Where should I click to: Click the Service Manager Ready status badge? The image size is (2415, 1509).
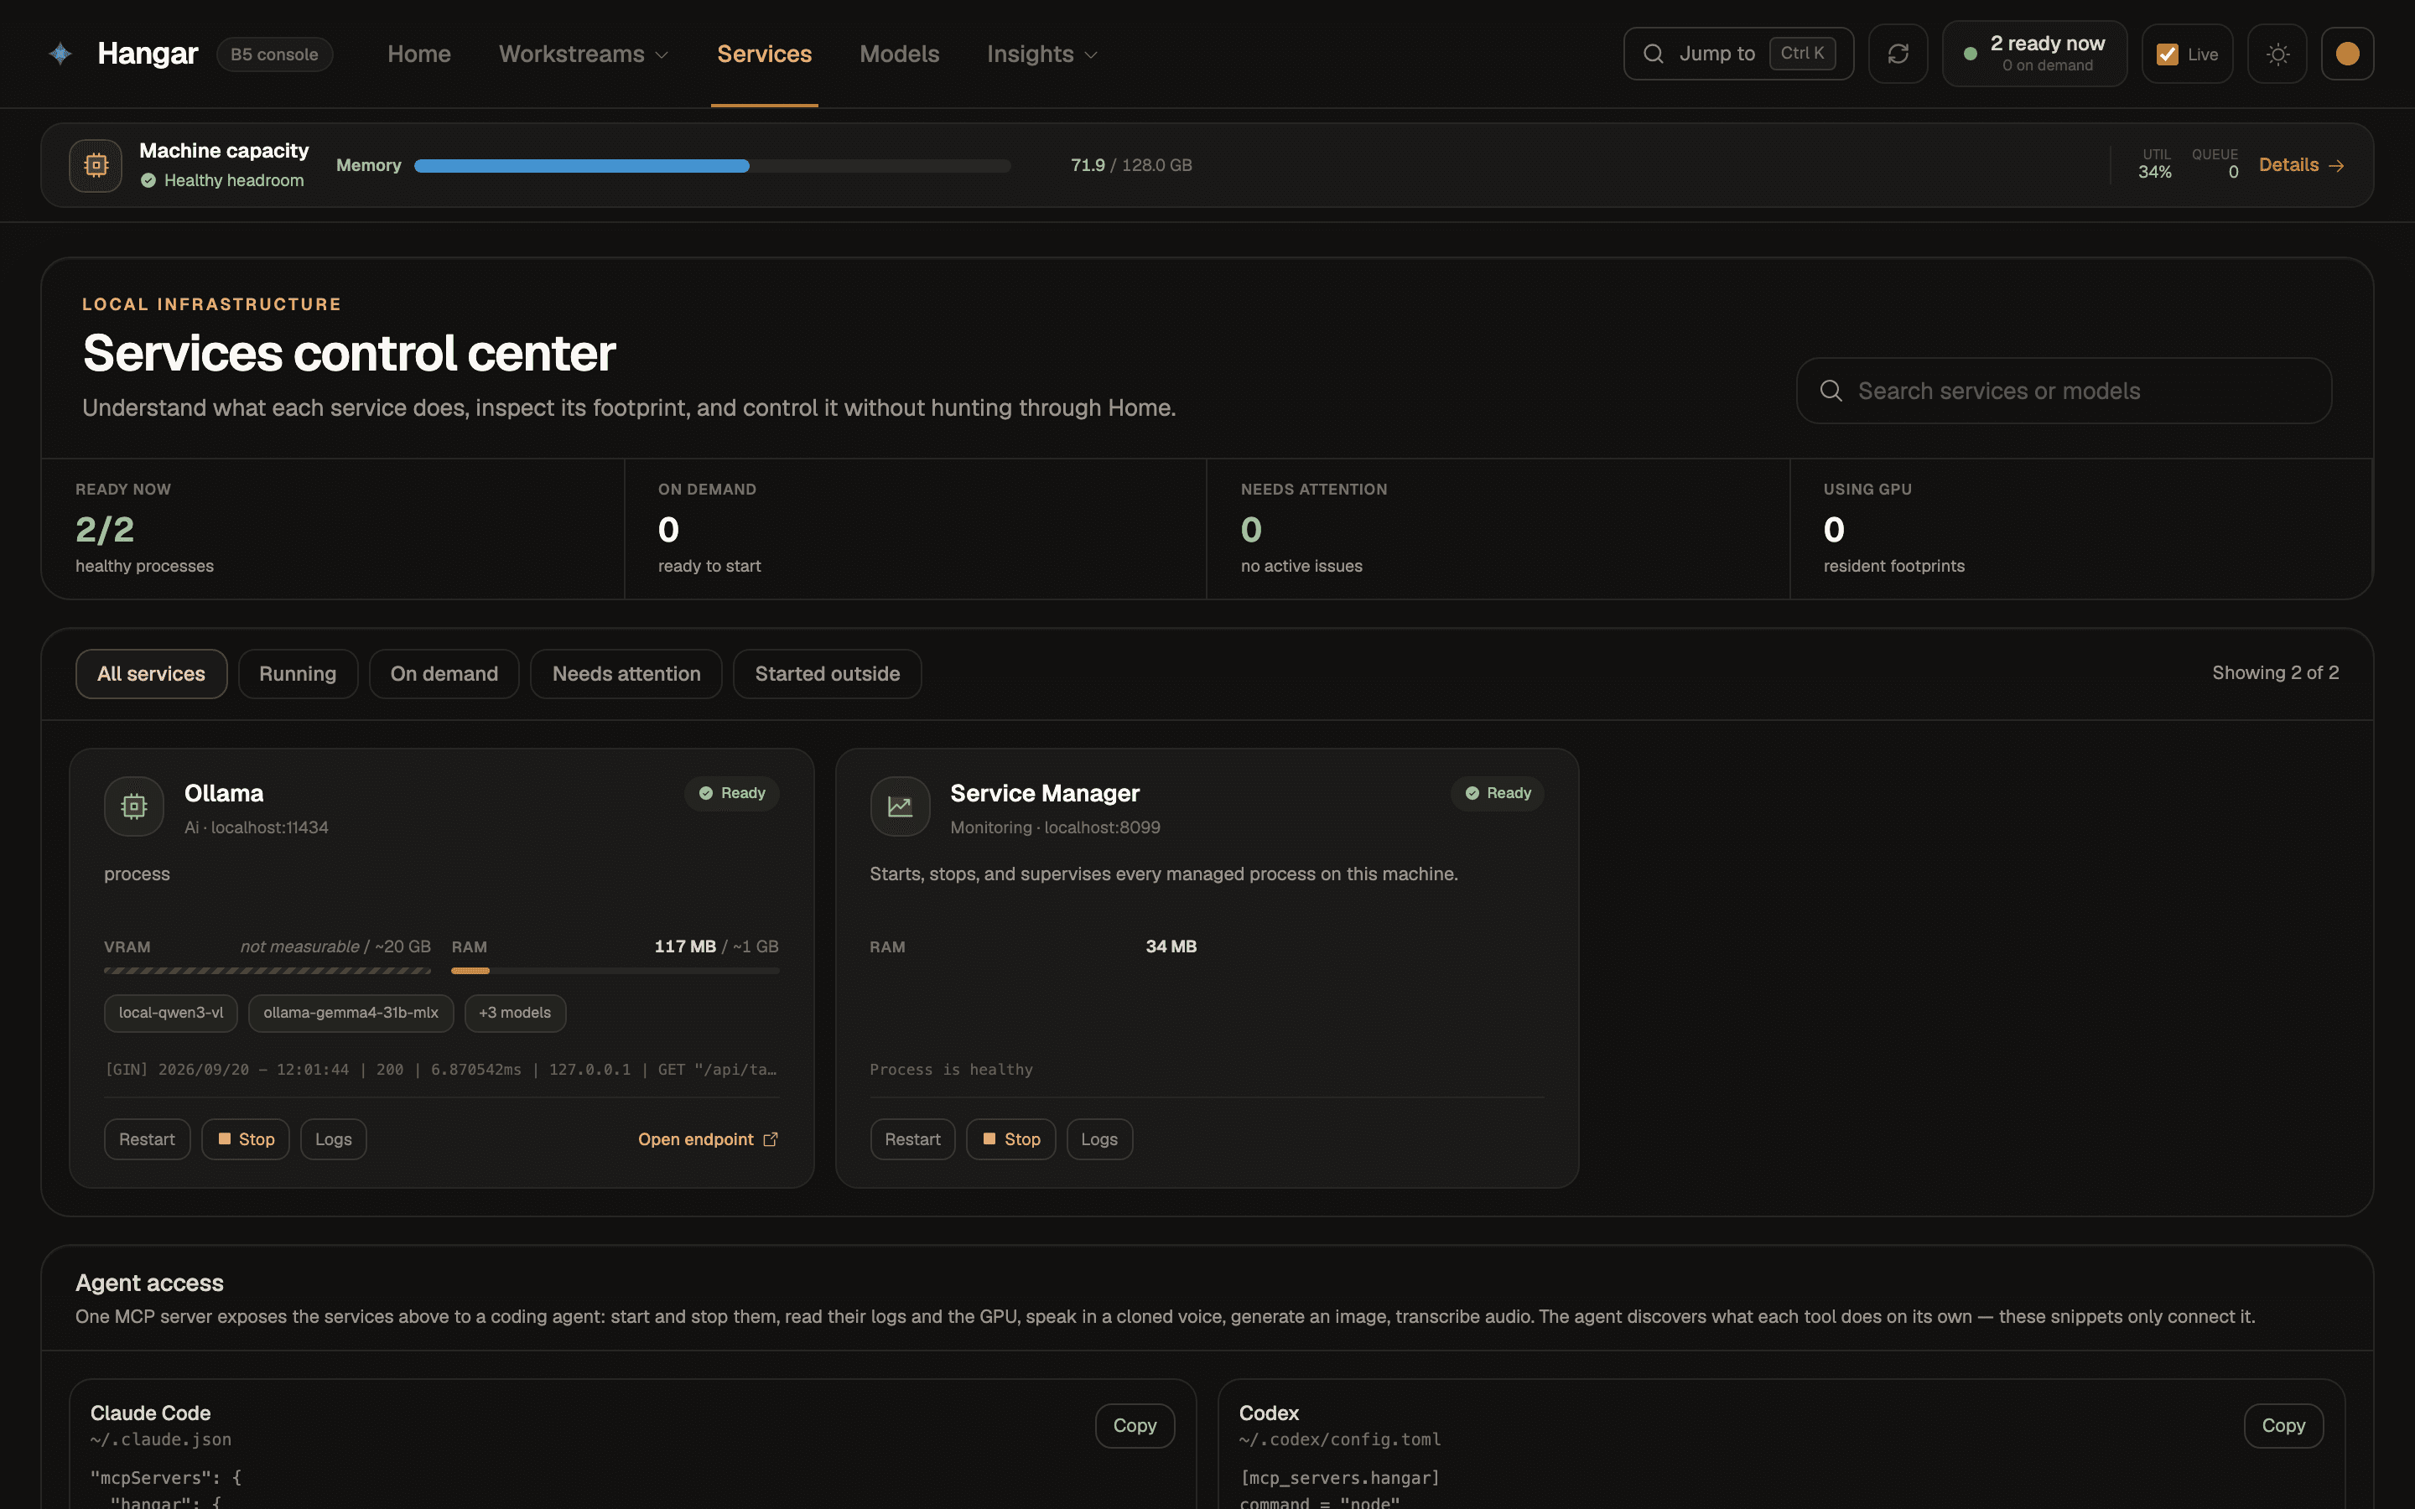1498,793
